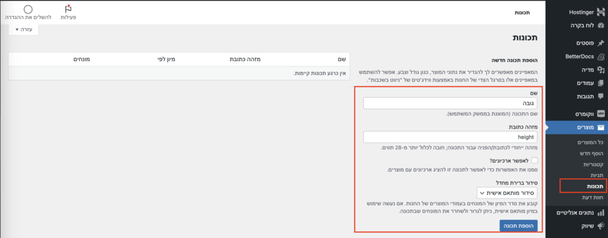Focus the שם name field containing גובה

pyautogui.click(x=450, y=103)
